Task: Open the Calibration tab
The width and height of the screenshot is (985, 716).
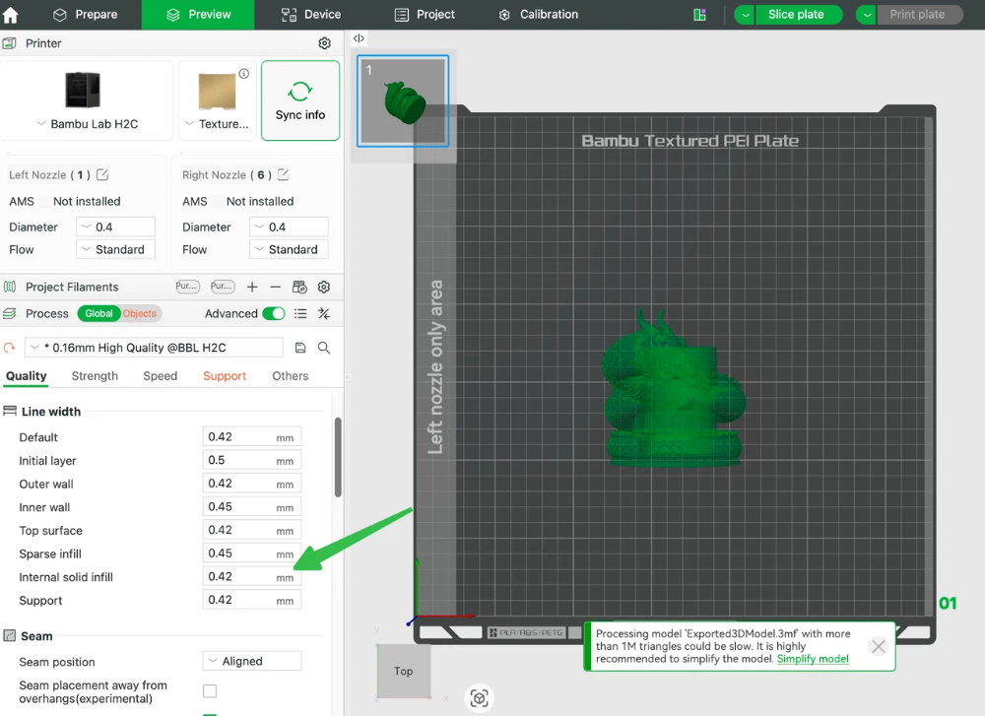Action: click(539, 15)
